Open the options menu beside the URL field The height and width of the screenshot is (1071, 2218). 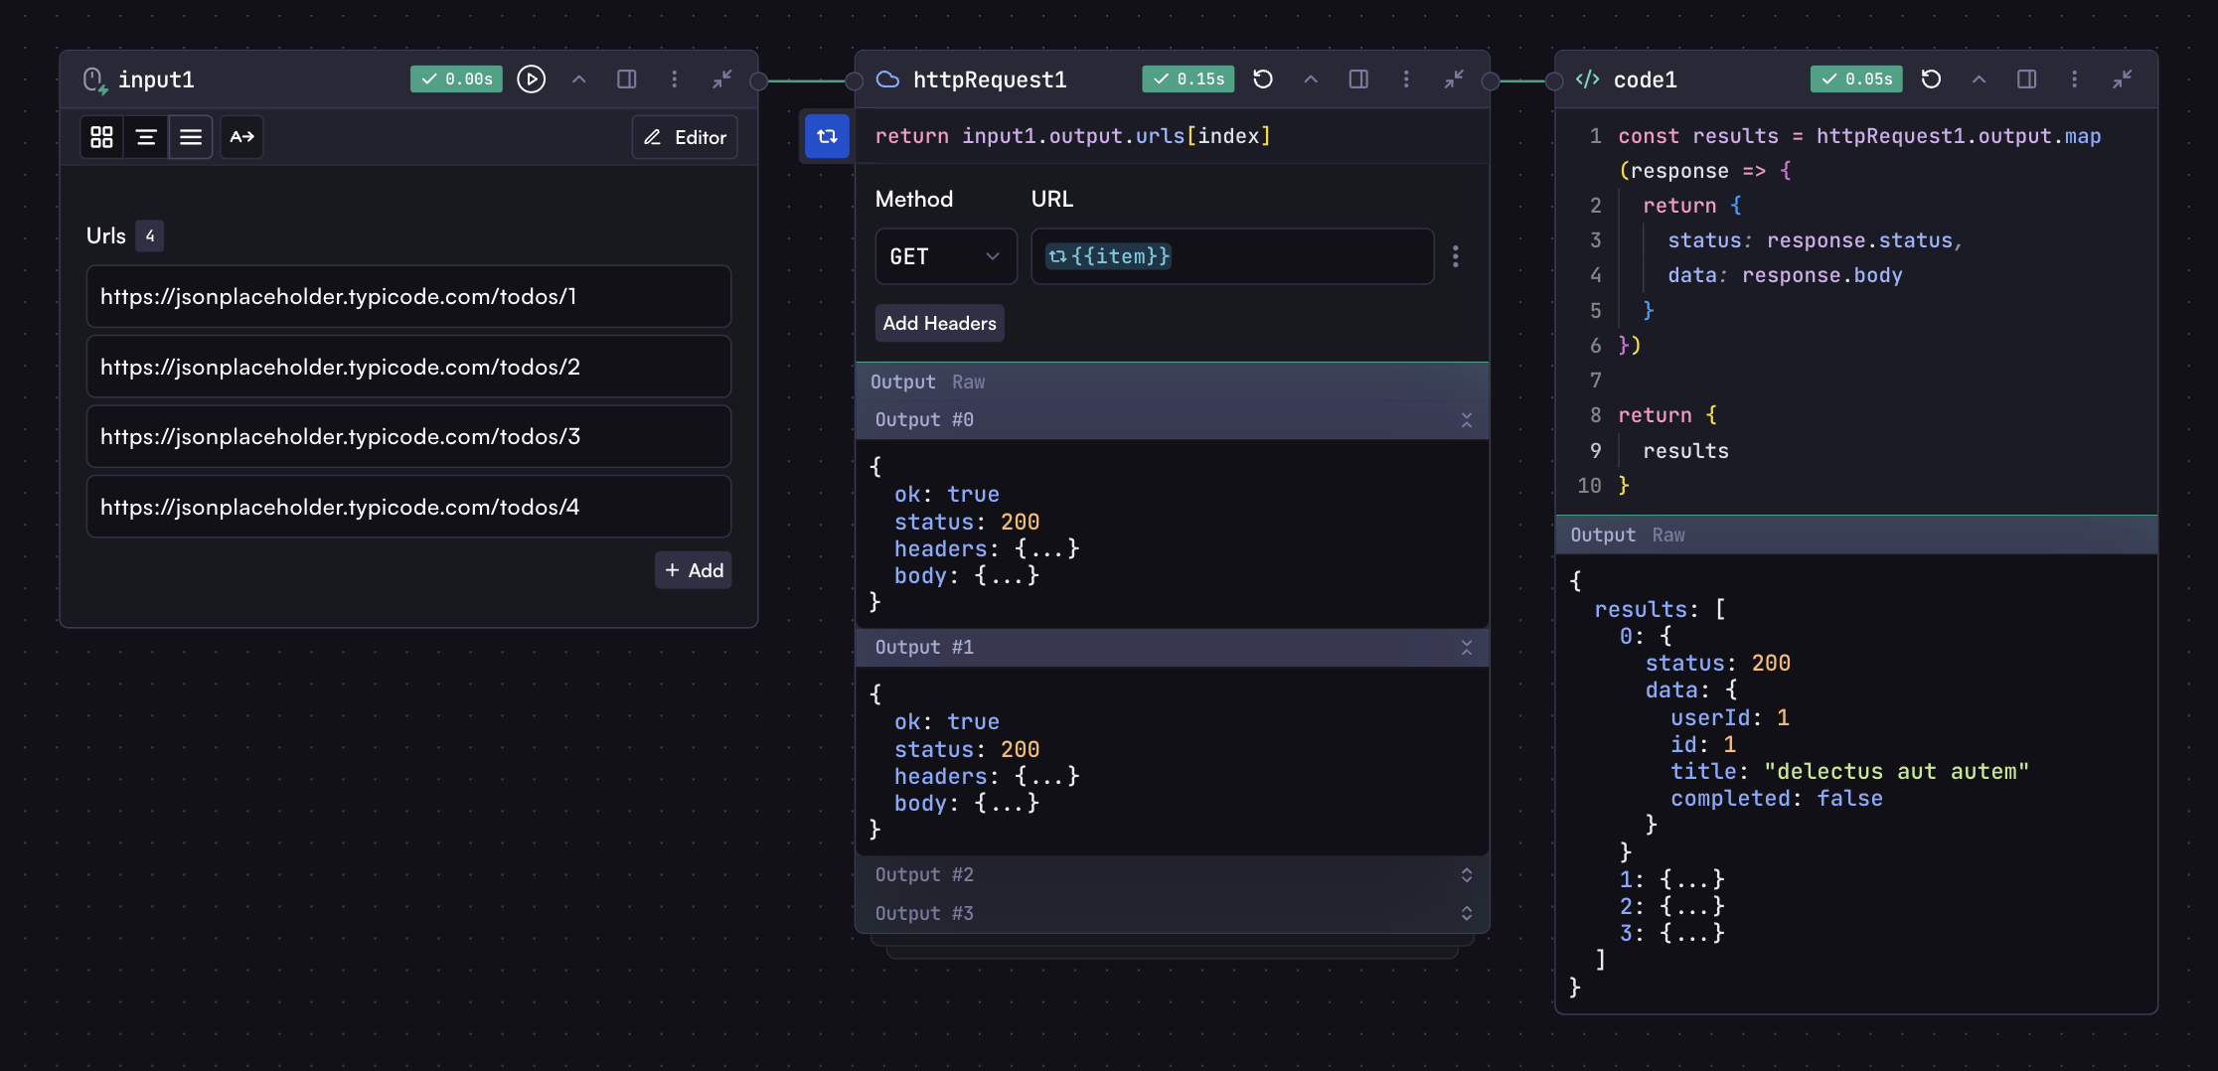1456,256
